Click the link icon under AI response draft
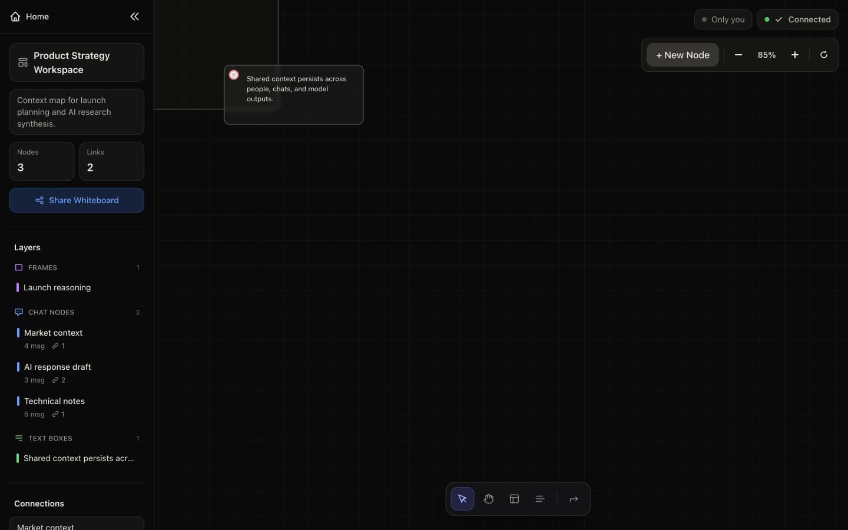 point(55,380)
